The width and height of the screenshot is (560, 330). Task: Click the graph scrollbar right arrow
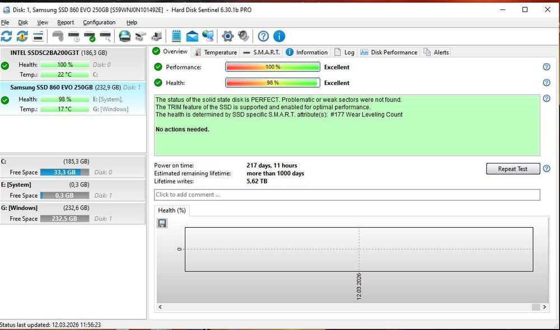(x=545, y=307)
